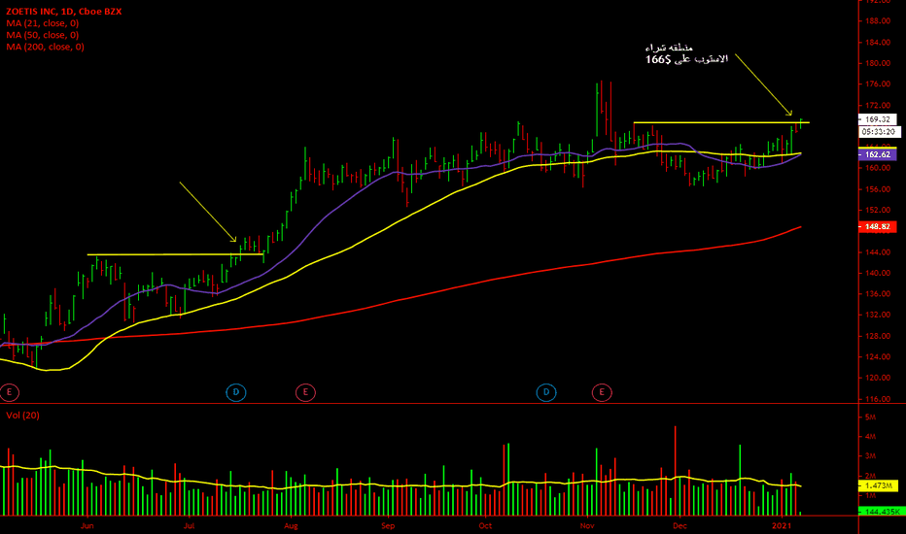Click the 160.00 price scale value
906x534 pixels.
point(878,168)
